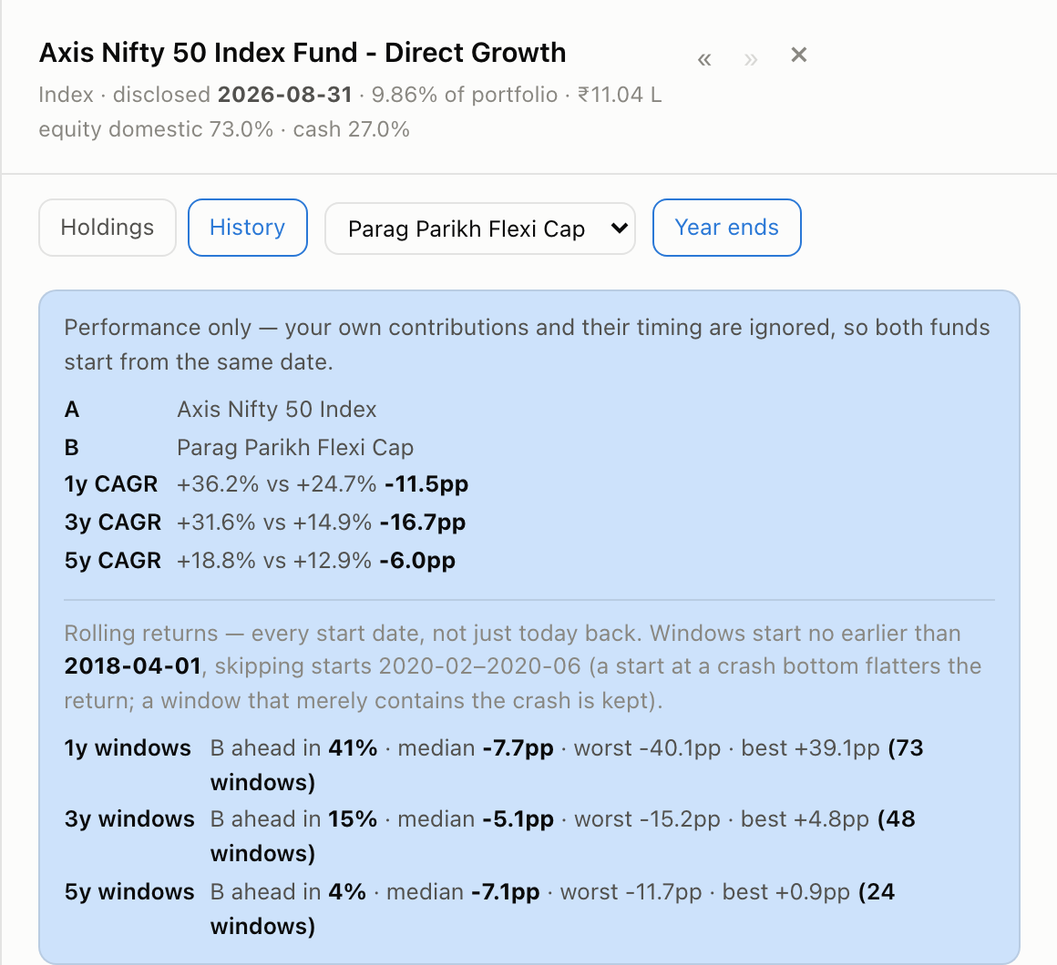1057x965 pixels.
Task: Click the -6.0pp 5y CAGR difference
Action: [418, 561]
